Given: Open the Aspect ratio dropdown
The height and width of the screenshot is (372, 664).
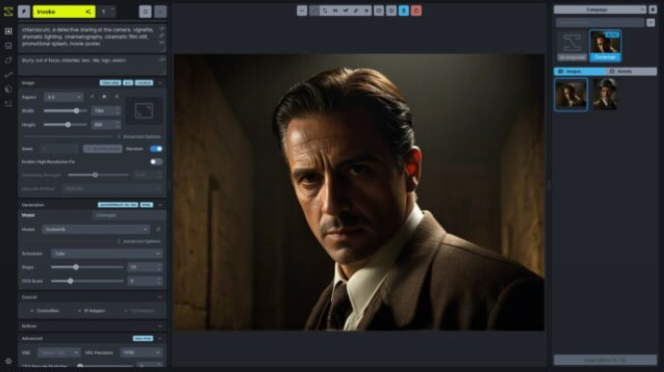Looking at the screenshot, I should (63, 97).
